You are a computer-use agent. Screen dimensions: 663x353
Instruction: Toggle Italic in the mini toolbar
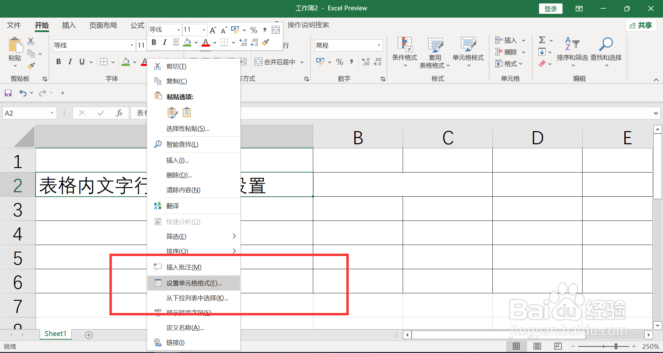[165, 42]
